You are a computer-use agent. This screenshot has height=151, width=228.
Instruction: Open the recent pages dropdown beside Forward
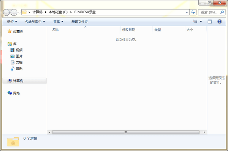pyautogui.click(x=19, y=12)
